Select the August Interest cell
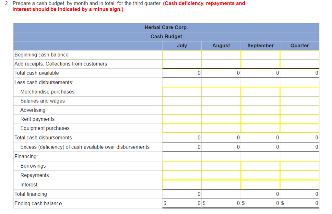The width and height of the screenshot is (332, 214). 221,184
